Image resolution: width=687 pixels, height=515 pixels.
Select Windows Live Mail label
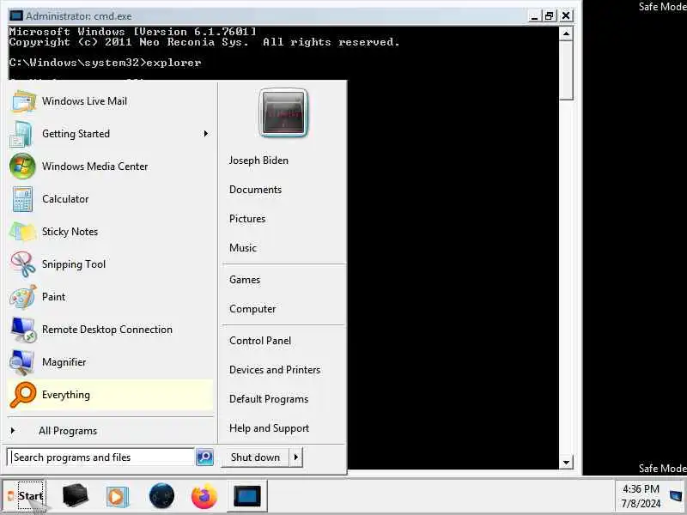tap(84, 101)
